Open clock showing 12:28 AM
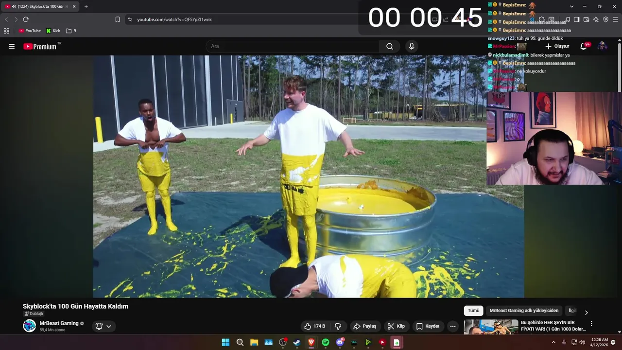Viewport: 622px width, 350px height. pos(599,342)
